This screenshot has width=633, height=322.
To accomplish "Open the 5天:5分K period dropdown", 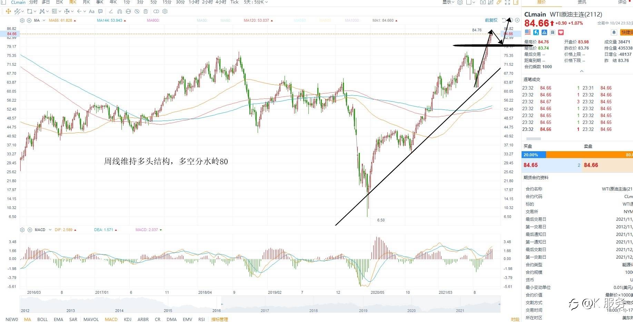I will point(256,2).
